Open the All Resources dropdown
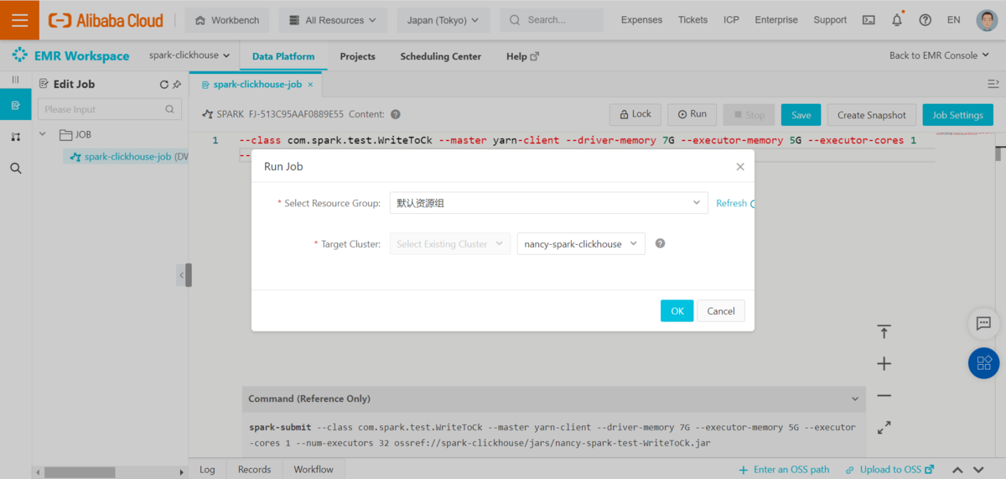The image size is (1006, 479). click(333, 20)
